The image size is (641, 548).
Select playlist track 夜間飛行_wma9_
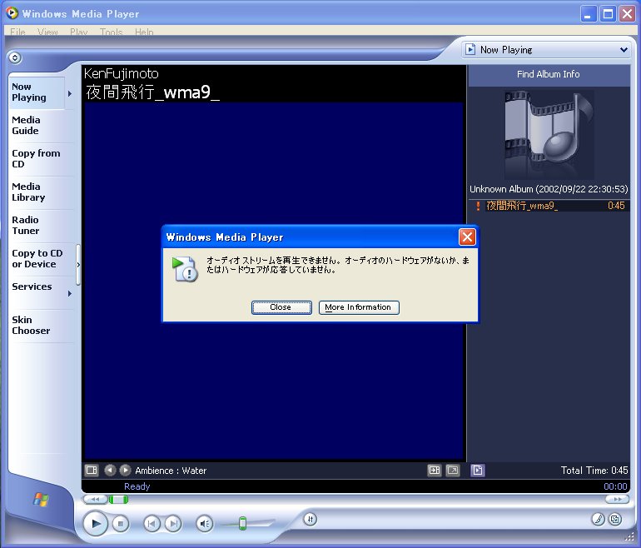tap(549, 206)
